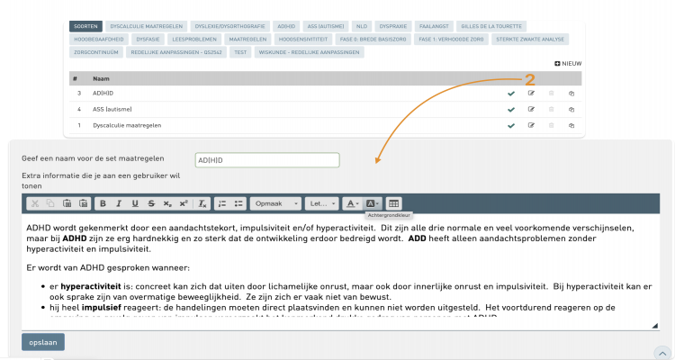Viewport: 675px width, 360px height.
Task: Apply strikethrough formatting
Action: pyautogui.click(x=151, y=203)
